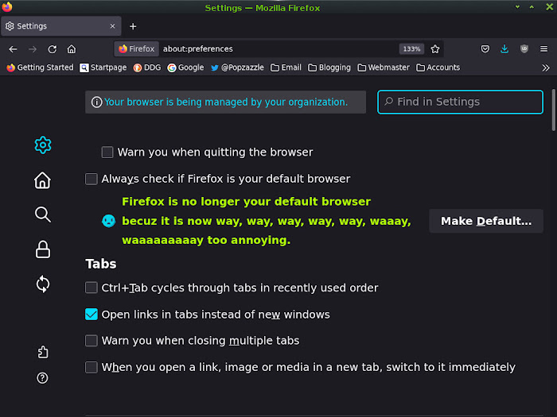Focus the Find in Settings search field
Screen dimensions: 557x417
click(460, 102)
